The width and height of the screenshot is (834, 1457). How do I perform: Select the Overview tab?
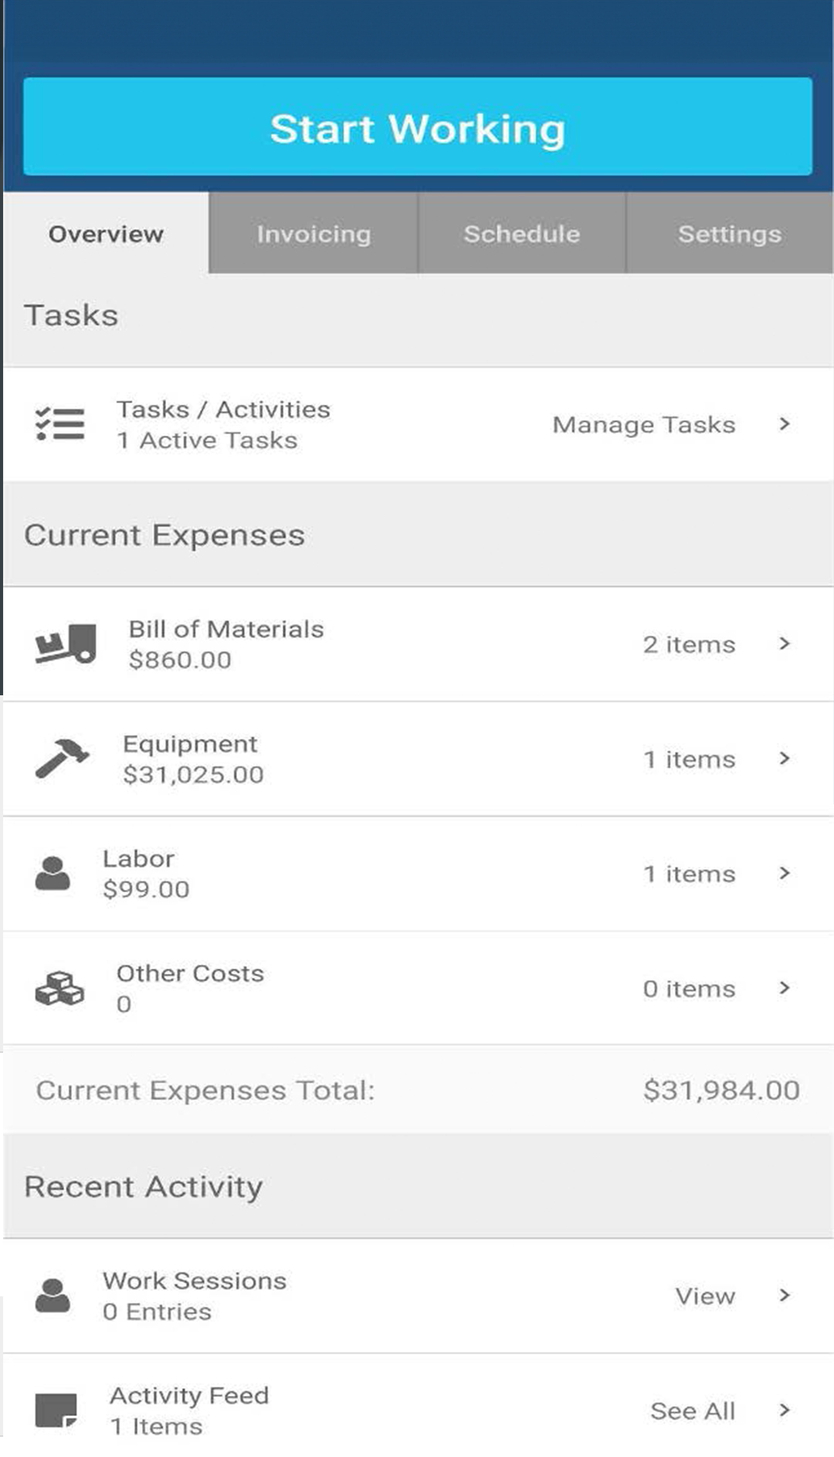pyautogui.click(x=106, y=233)
